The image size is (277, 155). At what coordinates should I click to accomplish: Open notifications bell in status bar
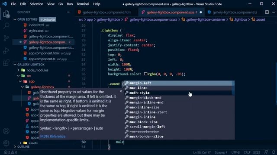pos(274,152)
